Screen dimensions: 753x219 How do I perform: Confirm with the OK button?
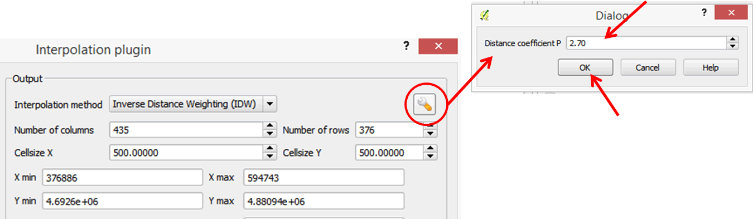click(585, 67)
